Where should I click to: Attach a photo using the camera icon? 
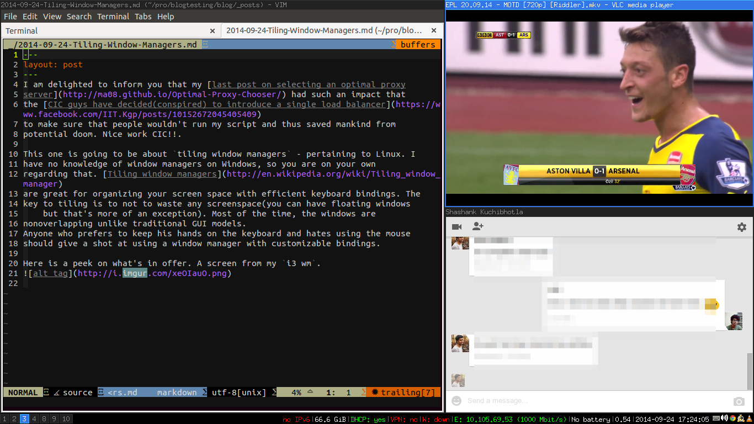click(739, 401)
